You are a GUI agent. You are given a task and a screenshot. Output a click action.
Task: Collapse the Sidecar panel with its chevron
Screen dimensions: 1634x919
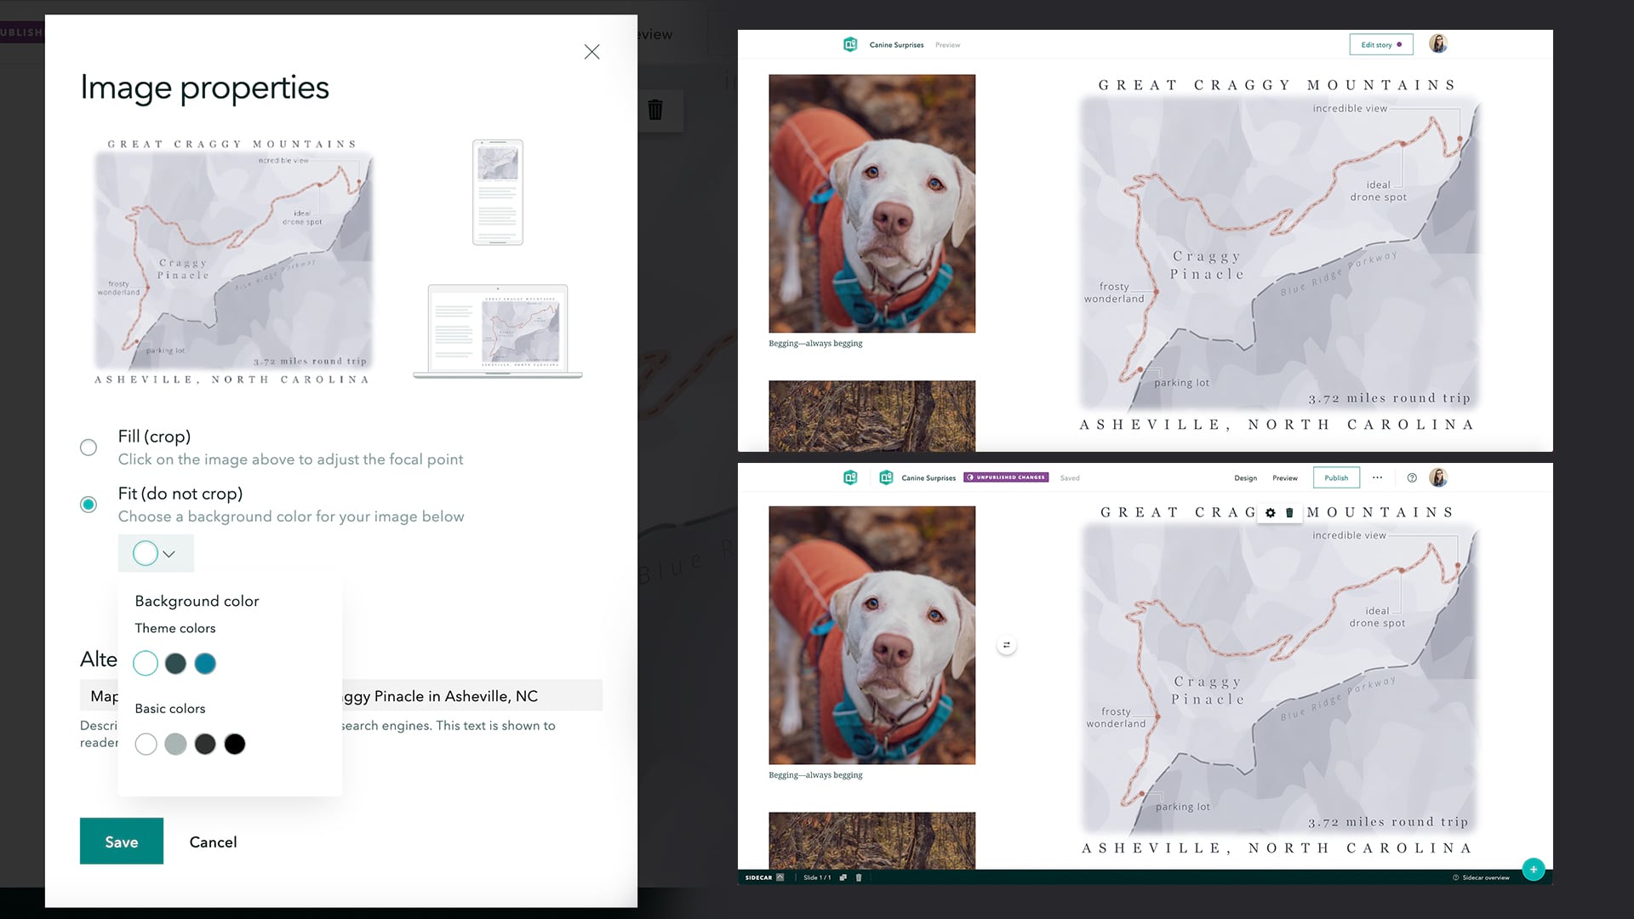tap(780, 877)
